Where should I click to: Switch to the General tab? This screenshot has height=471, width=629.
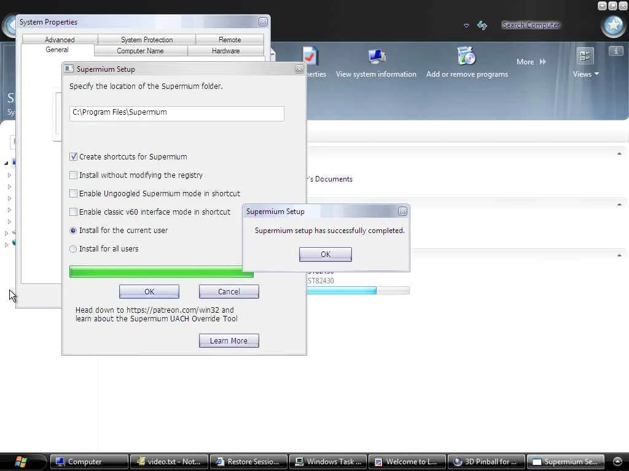click(57, 50)
